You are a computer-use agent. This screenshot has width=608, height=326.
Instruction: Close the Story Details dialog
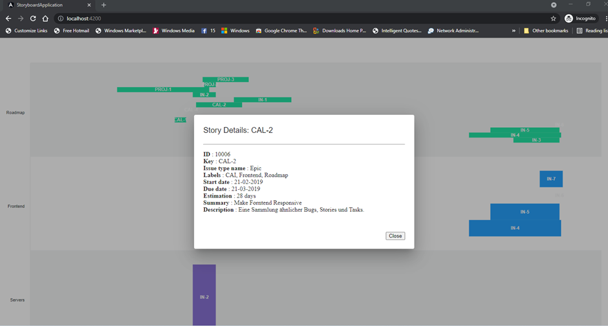coord(395,236)
